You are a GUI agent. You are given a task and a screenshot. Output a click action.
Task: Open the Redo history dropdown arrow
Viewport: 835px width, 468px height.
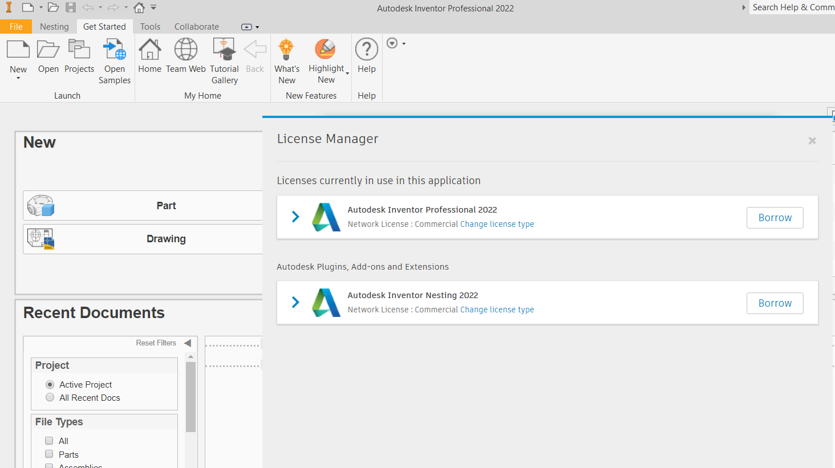pos(126,7)
